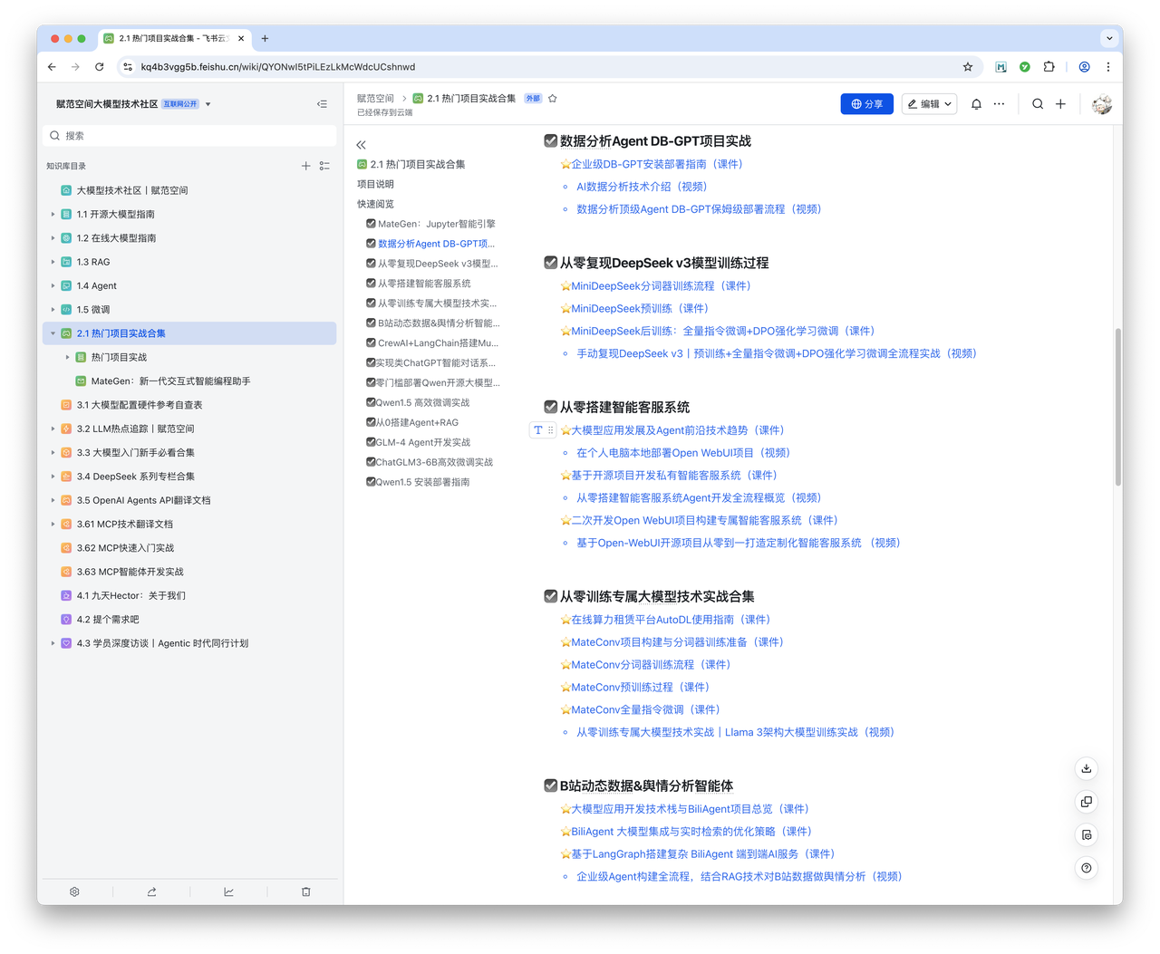Click the browser bookmark star icon

click(968, 67)
